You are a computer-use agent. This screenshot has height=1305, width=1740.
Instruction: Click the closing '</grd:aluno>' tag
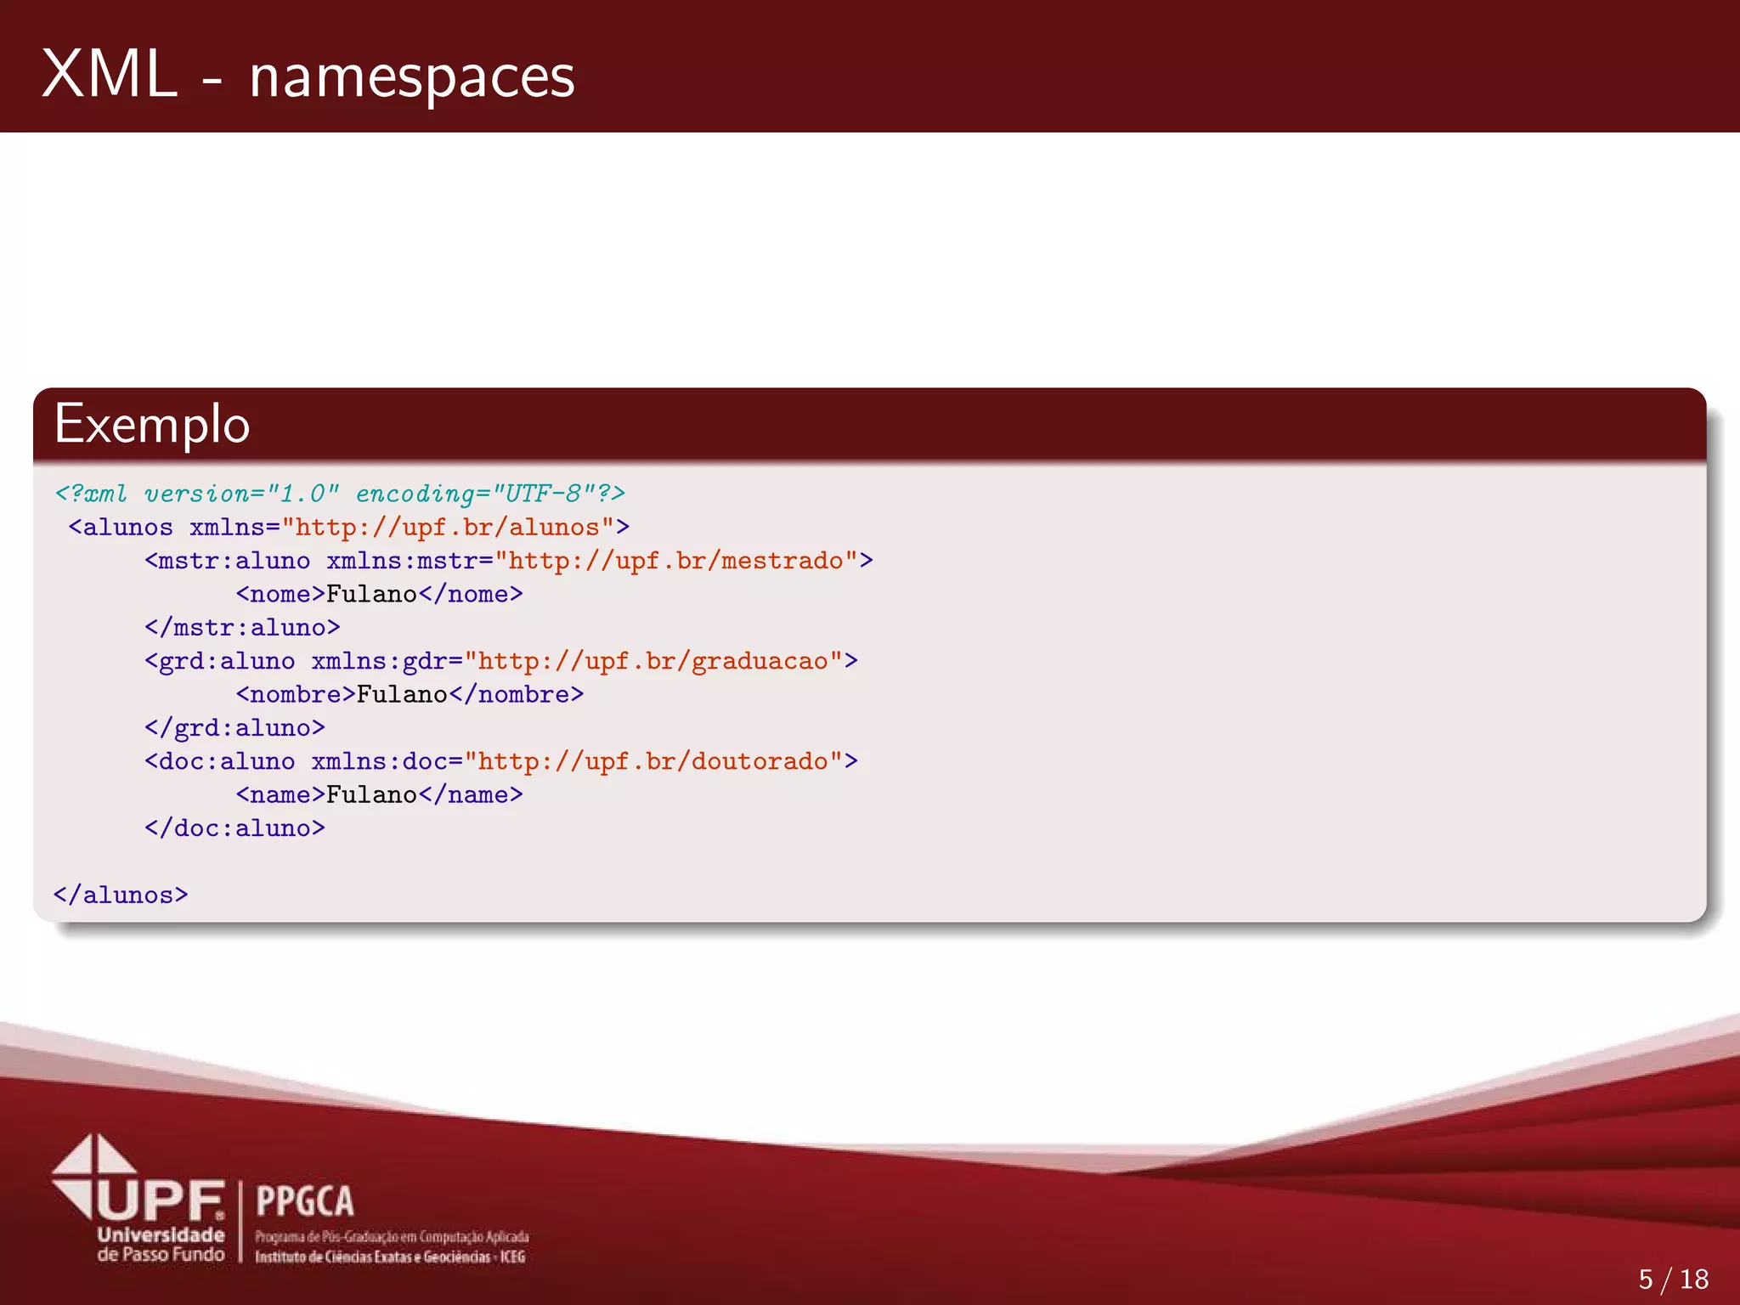coord(234,728)
